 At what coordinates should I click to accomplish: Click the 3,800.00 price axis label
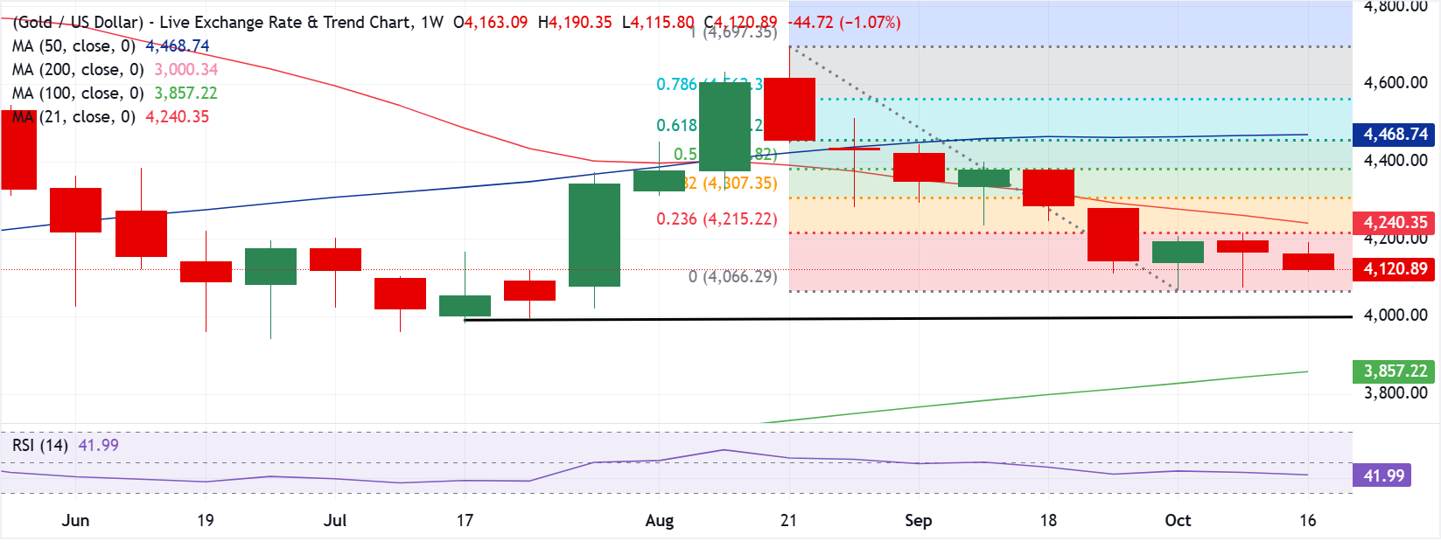coord(1396,393)
